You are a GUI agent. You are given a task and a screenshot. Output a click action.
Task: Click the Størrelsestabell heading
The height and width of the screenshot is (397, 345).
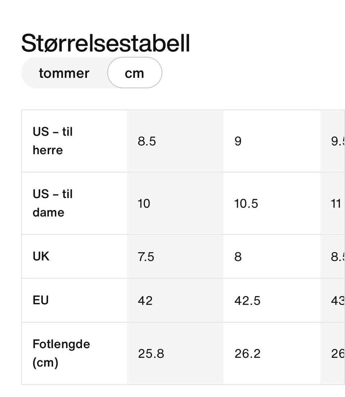105,43
